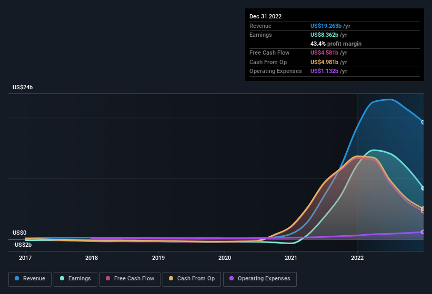Toggle the Earnings series legend button
The width and height of the screenshot is (432, 294).
pos(75,279)
